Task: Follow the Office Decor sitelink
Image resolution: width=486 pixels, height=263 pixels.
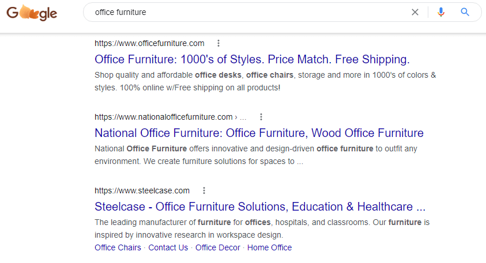Action: point(217,247)
